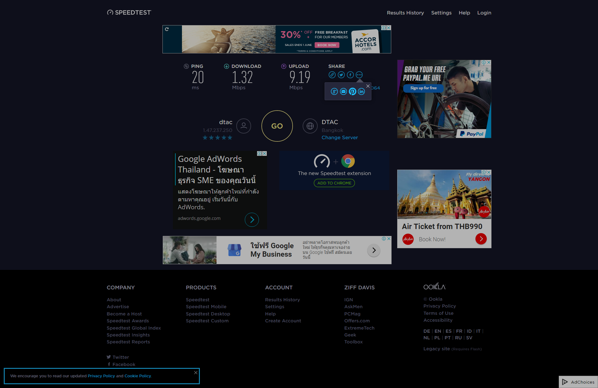Open the Facebook footer link

pyautogui.click(x=121, y=364)
